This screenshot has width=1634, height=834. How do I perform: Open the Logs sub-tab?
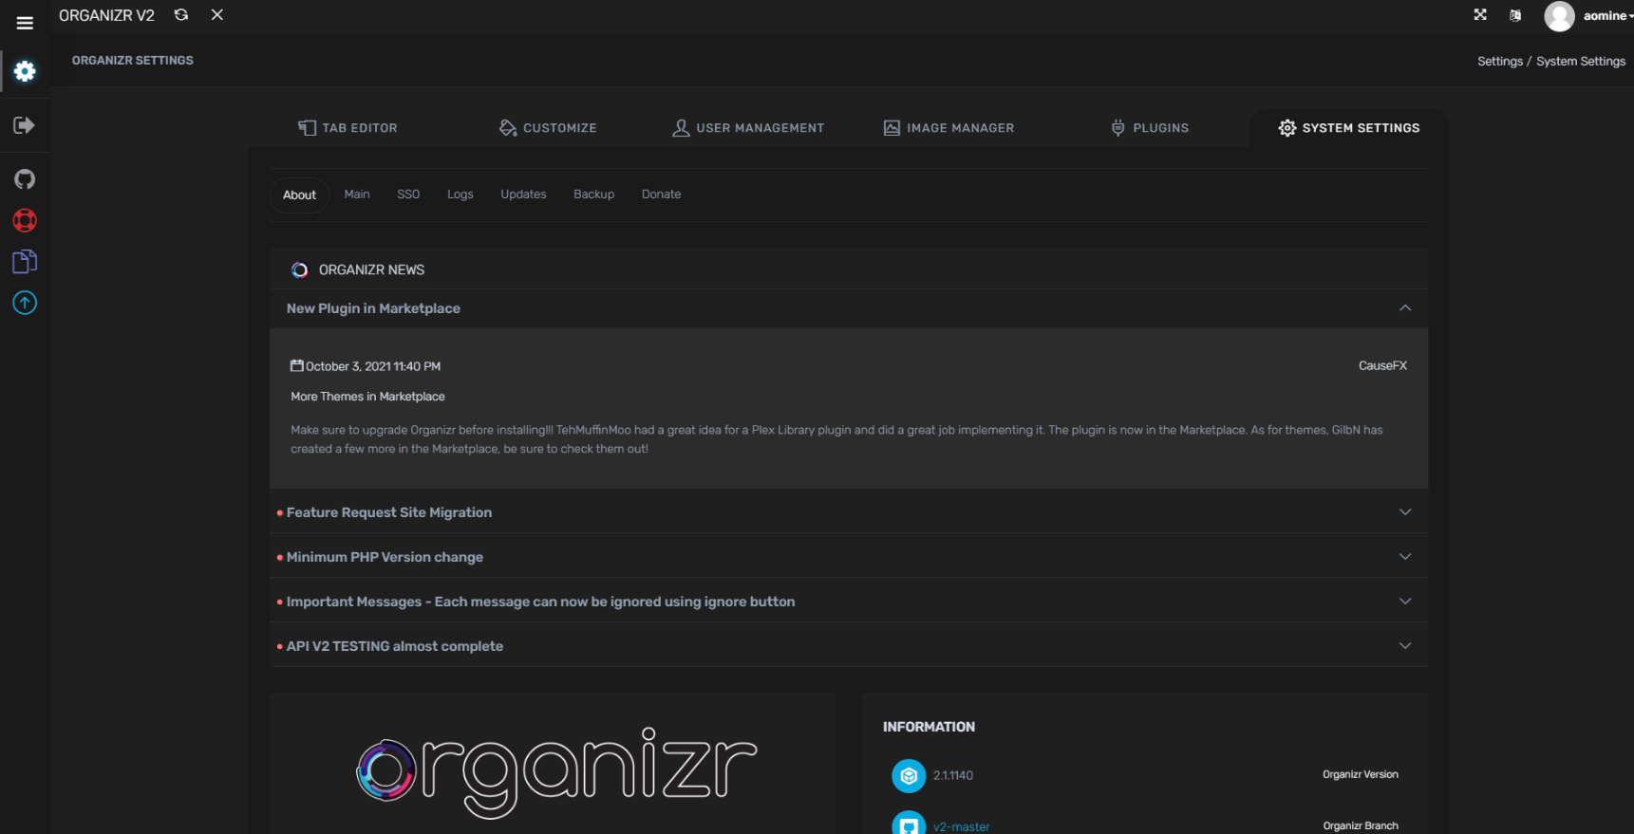coord(460,195)
